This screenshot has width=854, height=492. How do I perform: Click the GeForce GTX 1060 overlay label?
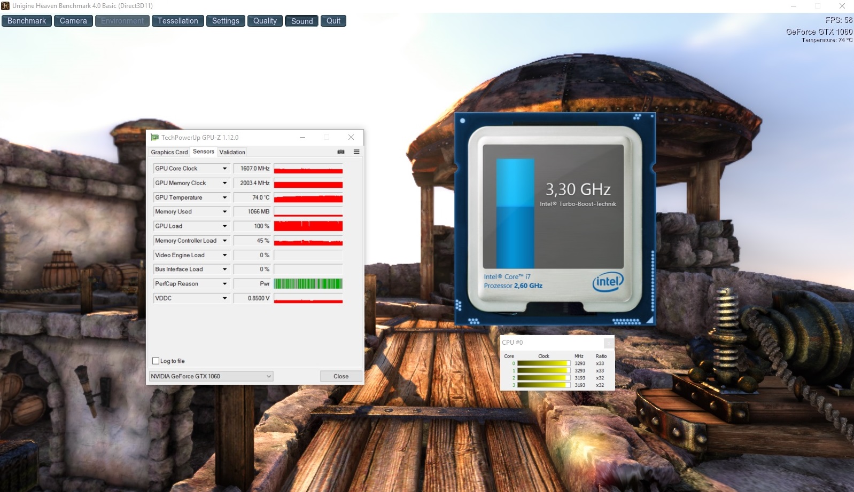[x=819, y=32]
